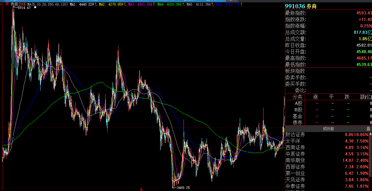This screenshot has height=191, width=372.
Task: Click the 991036 券商 index title
Action: pos(301,6)
